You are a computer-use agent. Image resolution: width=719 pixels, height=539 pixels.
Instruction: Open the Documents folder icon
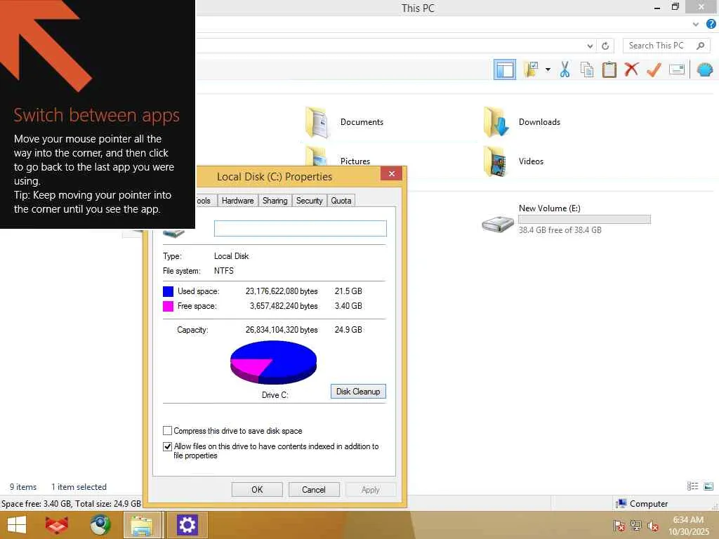(x=317, y=122)
